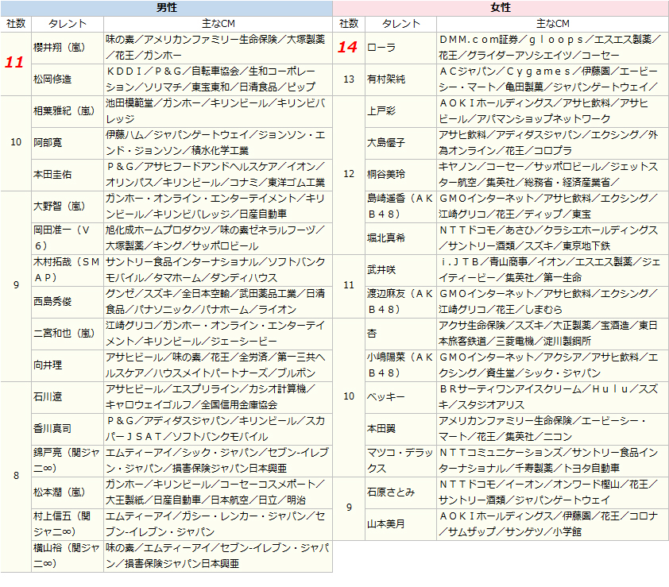
Task: Click 村上信五（関ジャニ∞） talent cell
Action: click(x=68, y=524)
